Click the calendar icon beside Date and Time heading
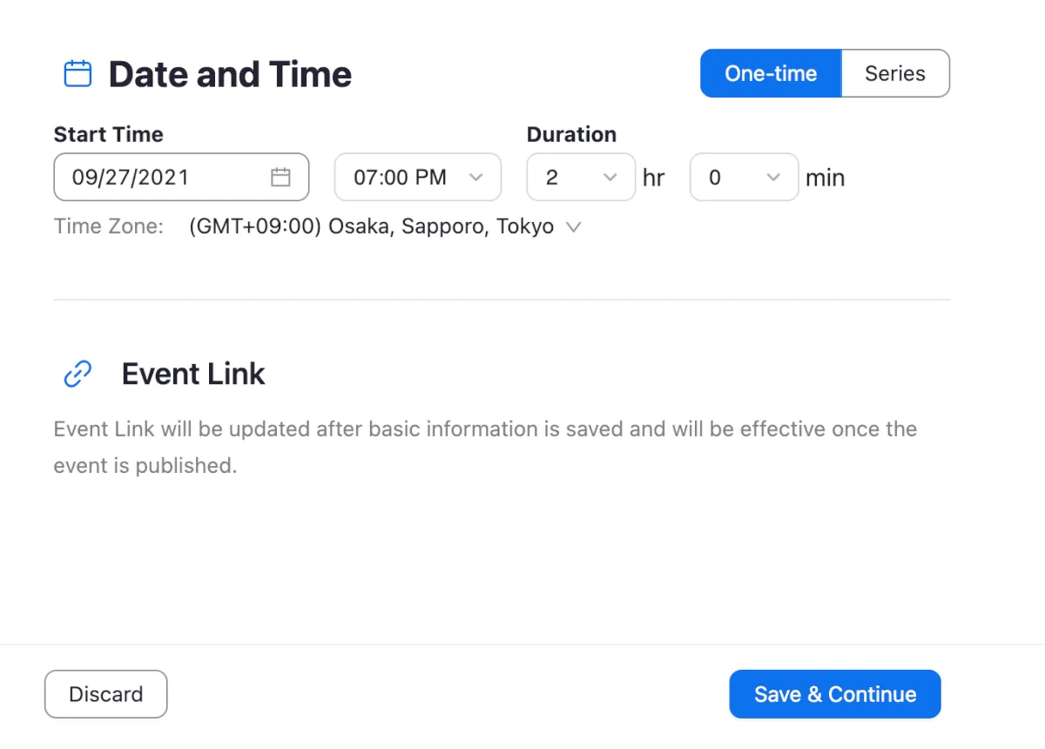The height and width of the screenshot is (749, 1045). coord(78,74)
